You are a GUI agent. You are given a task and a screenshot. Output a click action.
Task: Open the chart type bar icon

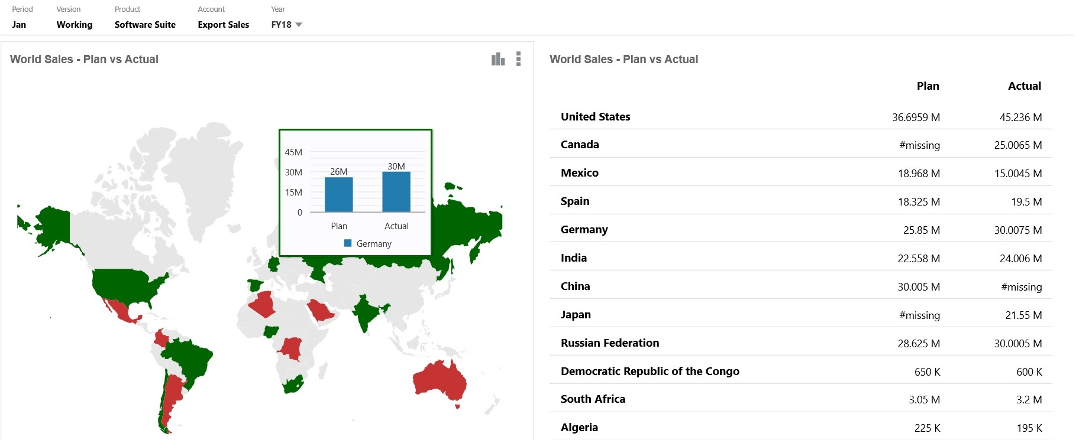coord(498,59)
